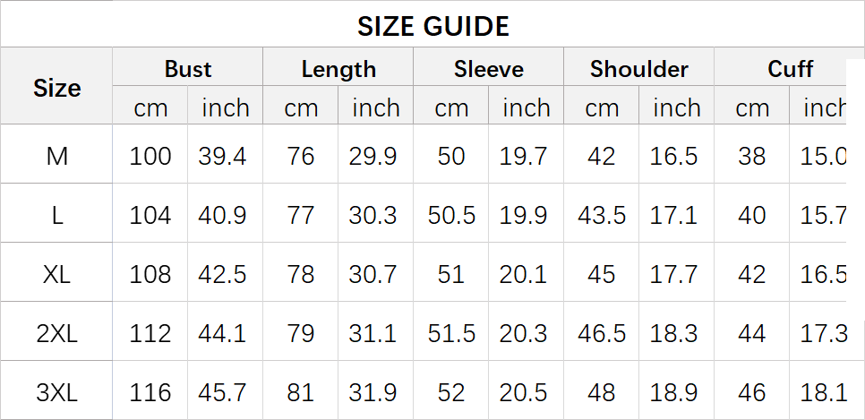Click the Shoulder column header
The image size is (865, 420).
pos(639,69)
